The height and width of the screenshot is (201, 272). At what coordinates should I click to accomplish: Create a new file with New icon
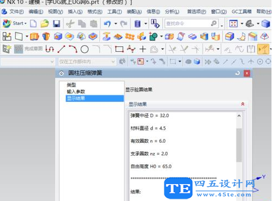tap(33, 23)
